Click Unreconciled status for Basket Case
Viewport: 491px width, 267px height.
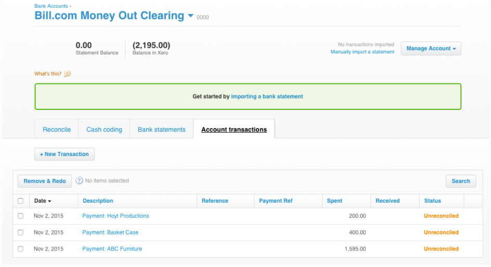pos(441,232)
